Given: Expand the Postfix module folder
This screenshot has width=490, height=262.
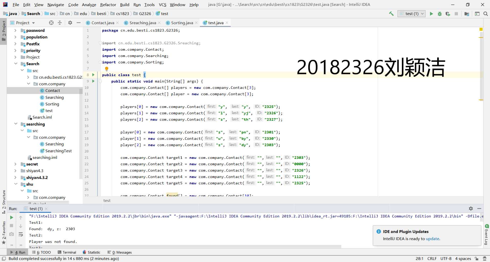Looking at the screenshot, I should coord(15,44).
